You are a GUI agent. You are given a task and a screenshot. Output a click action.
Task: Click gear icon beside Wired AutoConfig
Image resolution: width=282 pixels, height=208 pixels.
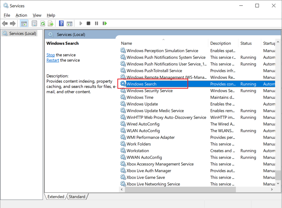tap(123, 124)
